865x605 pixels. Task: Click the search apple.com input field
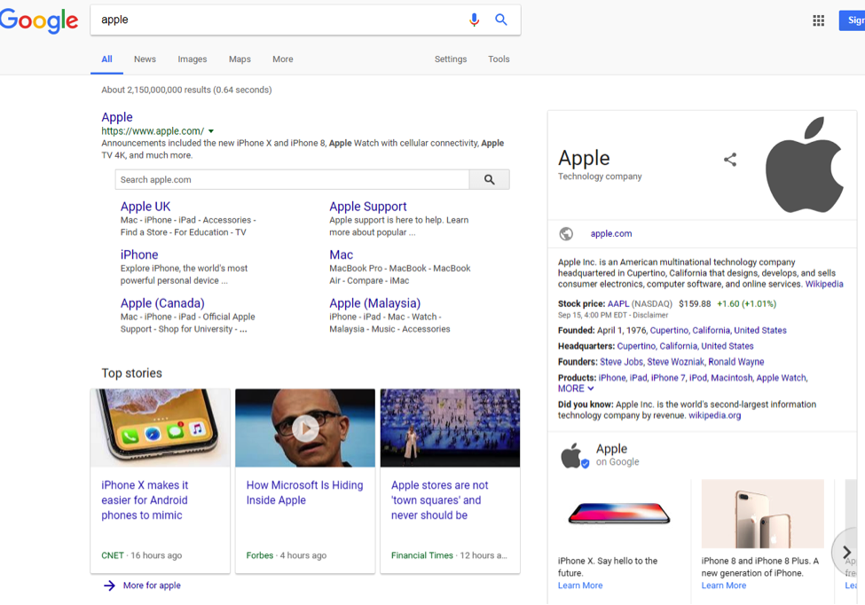tap(292, 180)
